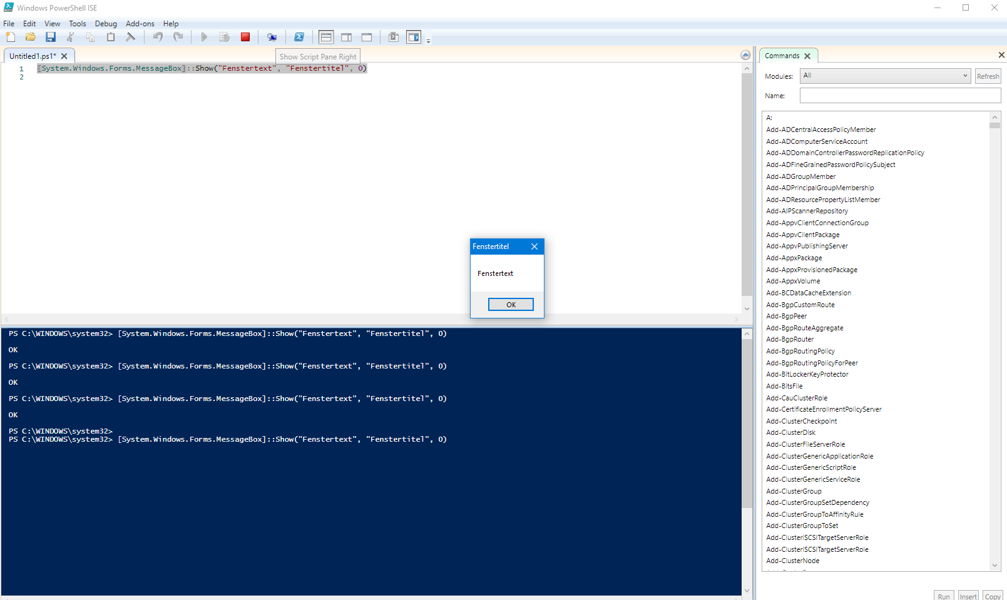The height and width of the screenshot is (600, 1007).
Task: Save the current script
Action: 51,37
